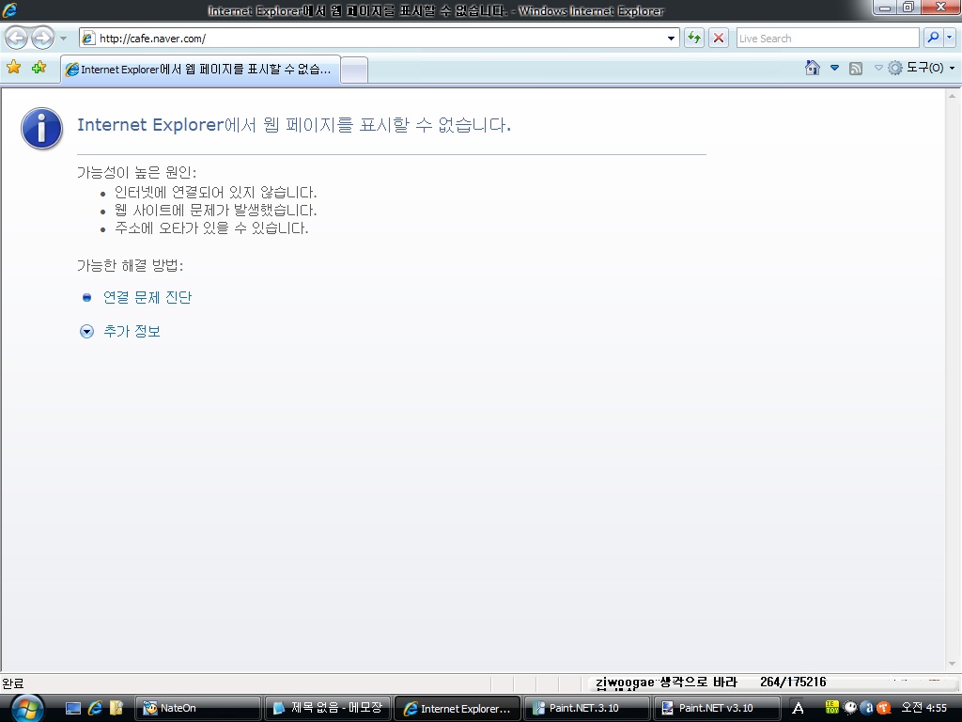Go back with the Back arrow button
Viewport: 962px width, 722px height.
[17, 38]
